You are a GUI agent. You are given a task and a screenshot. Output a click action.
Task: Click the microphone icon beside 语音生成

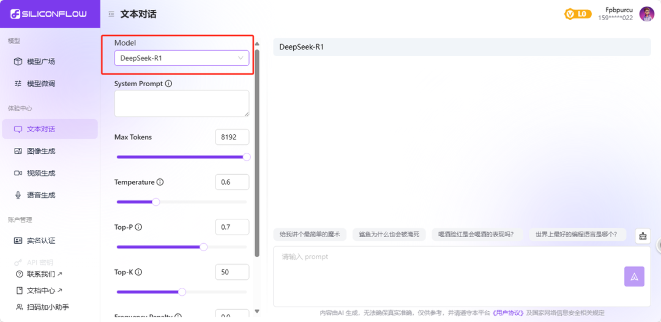pos(18,195)
